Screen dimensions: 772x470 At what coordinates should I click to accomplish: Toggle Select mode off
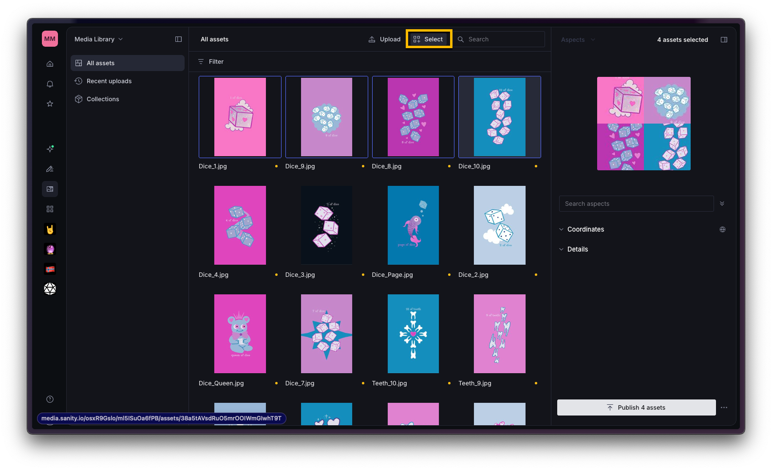[x=428, y=39]
